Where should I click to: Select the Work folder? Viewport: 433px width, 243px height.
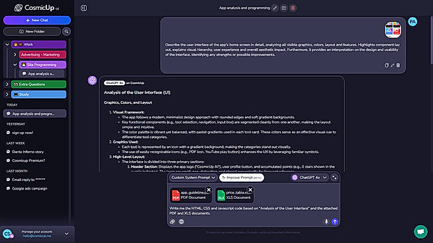38,44
